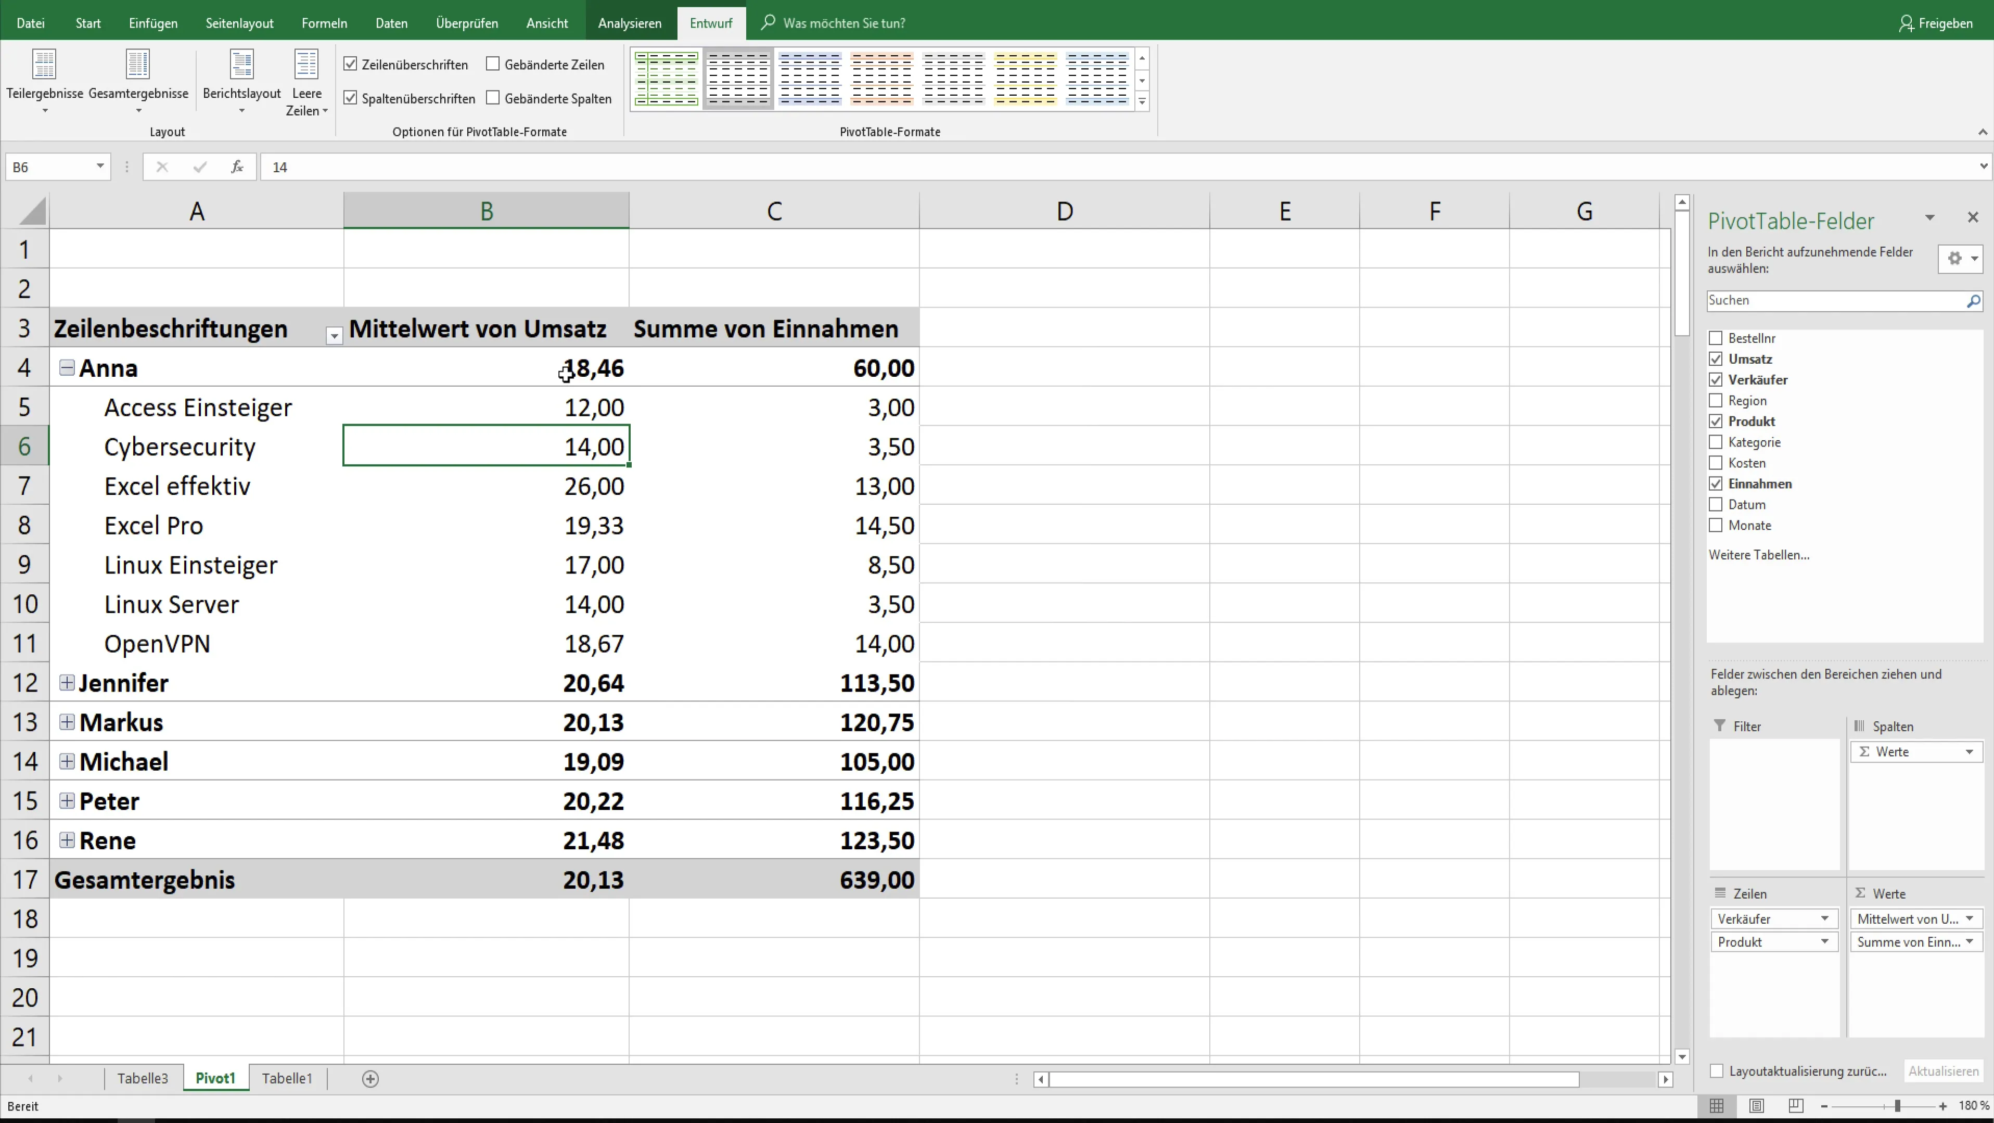Viewport: 1994px width, 1123px height.
Task: Uncheck the Umsatz field
Action: pos(1715,359)
